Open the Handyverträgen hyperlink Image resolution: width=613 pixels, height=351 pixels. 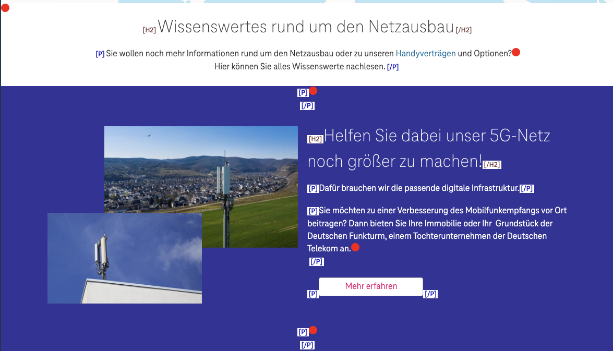[425, 53]
